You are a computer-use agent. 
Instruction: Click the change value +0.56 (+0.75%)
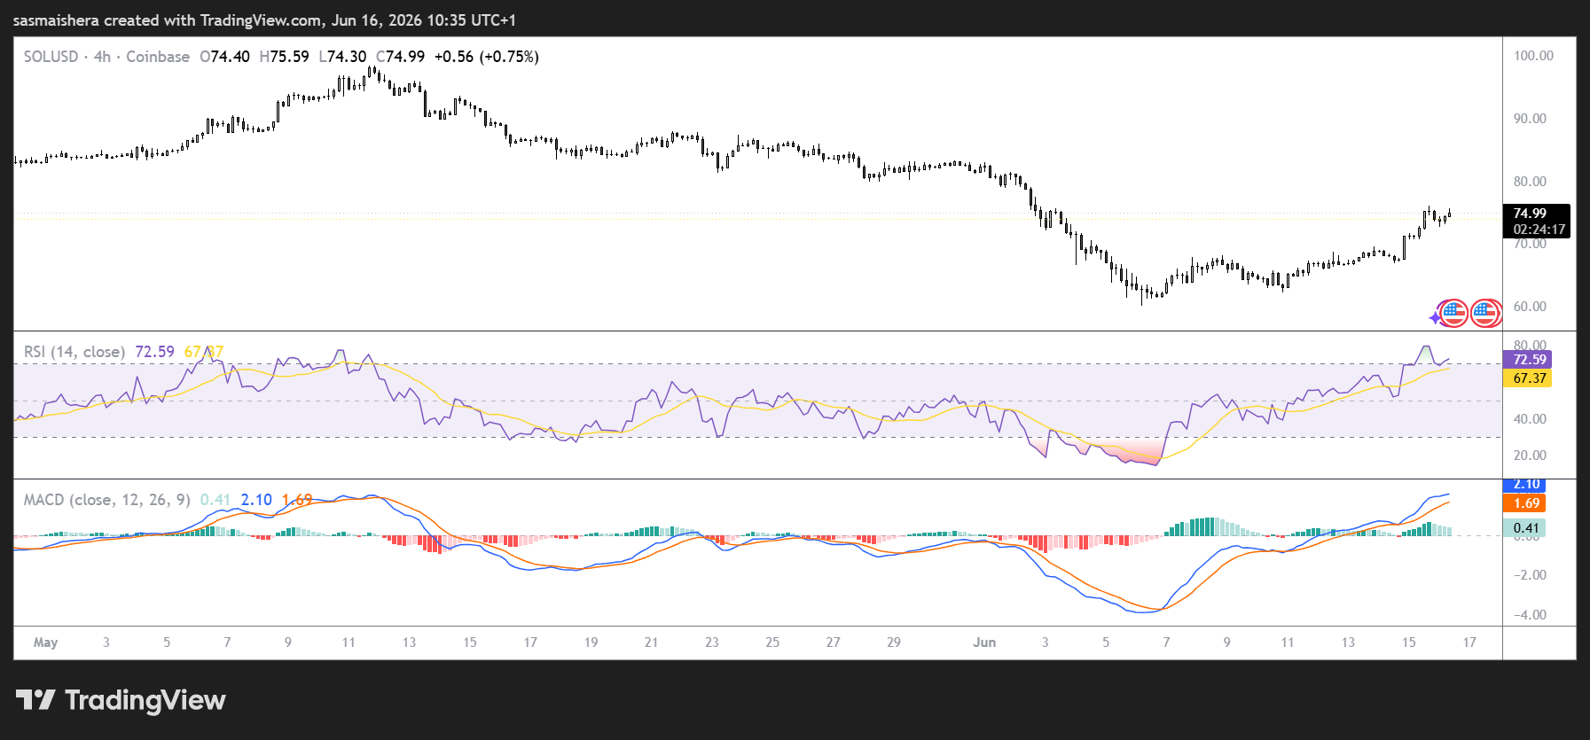pyautogui.click(x=486, y=57)
